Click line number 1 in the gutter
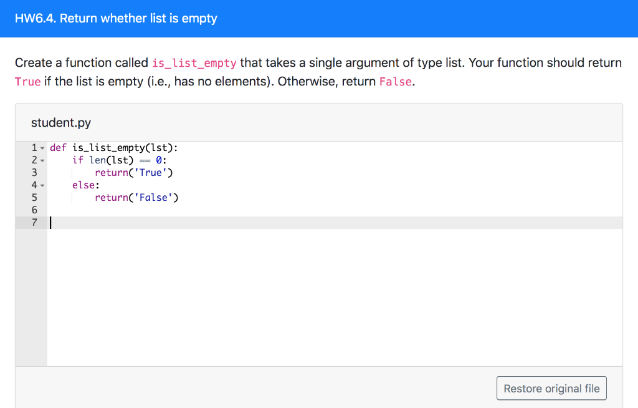Viewport: 638px width, 408px height. (x=34, y=147)
